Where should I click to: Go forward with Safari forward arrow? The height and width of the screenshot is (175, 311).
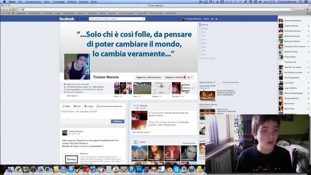(x=8, y=9)
